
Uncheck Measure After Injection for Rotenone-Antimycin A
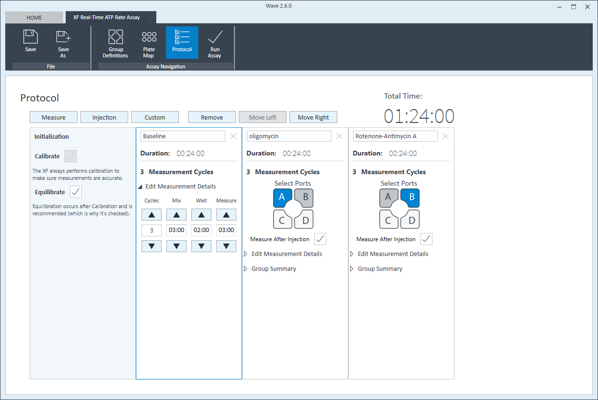[426, 239]
